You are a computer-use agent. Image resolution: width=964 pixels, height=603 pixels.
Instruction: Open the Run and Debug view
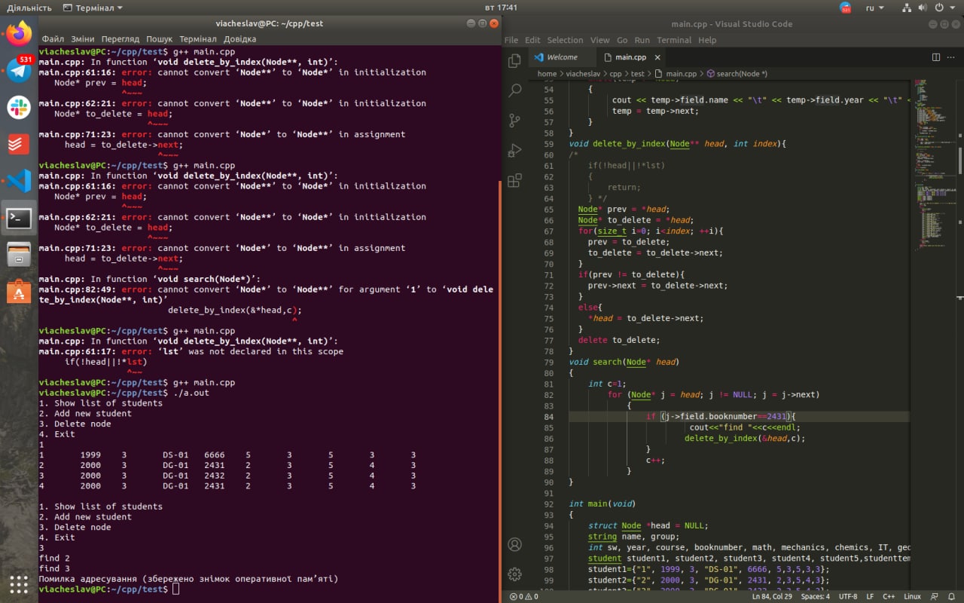pos(515,150)
